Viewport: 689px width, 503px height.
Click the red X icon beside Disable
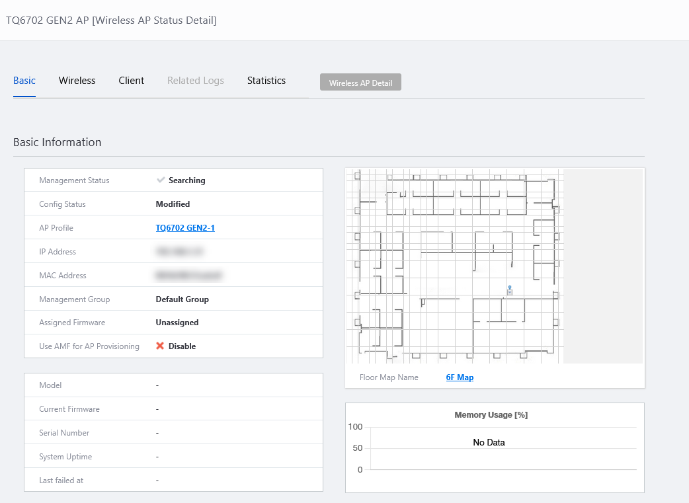160,346
